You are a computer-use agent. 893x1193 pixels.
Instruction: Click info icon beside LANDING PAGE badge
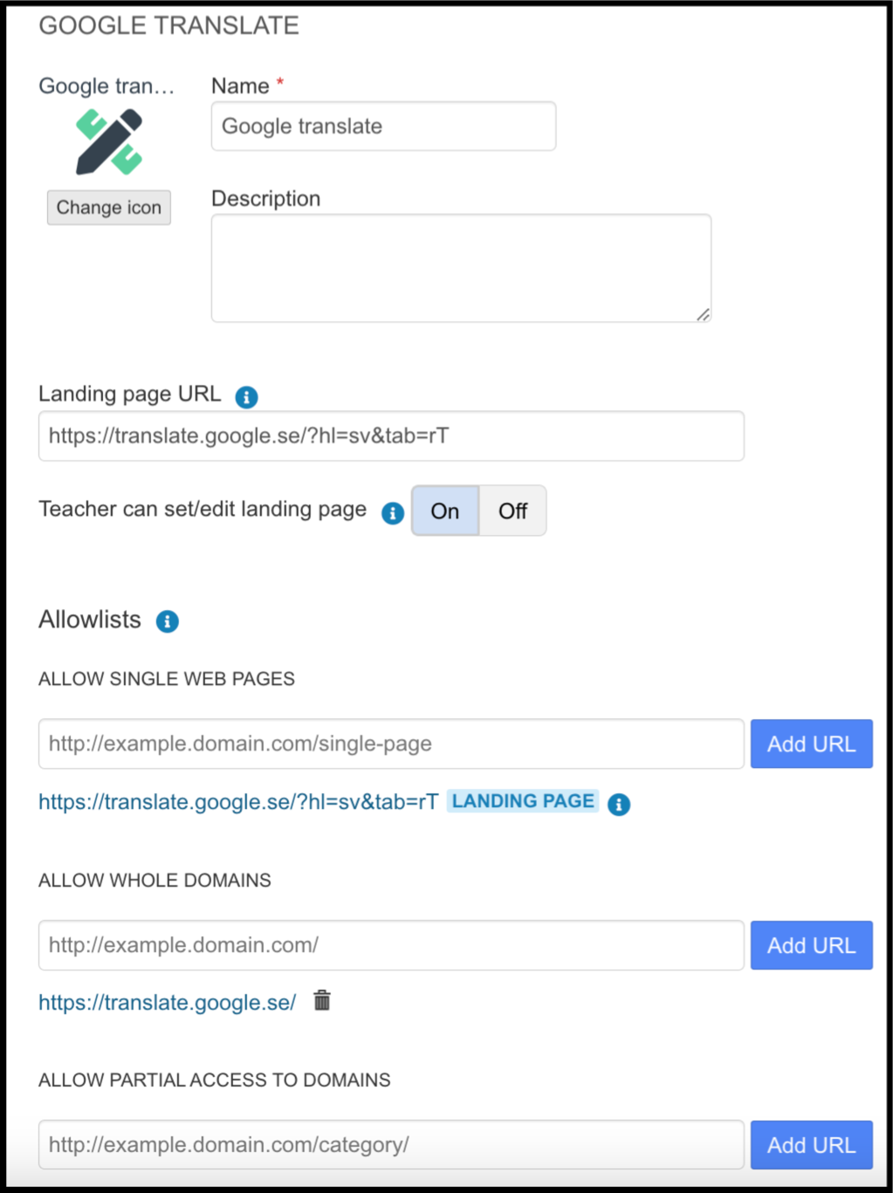619,805
